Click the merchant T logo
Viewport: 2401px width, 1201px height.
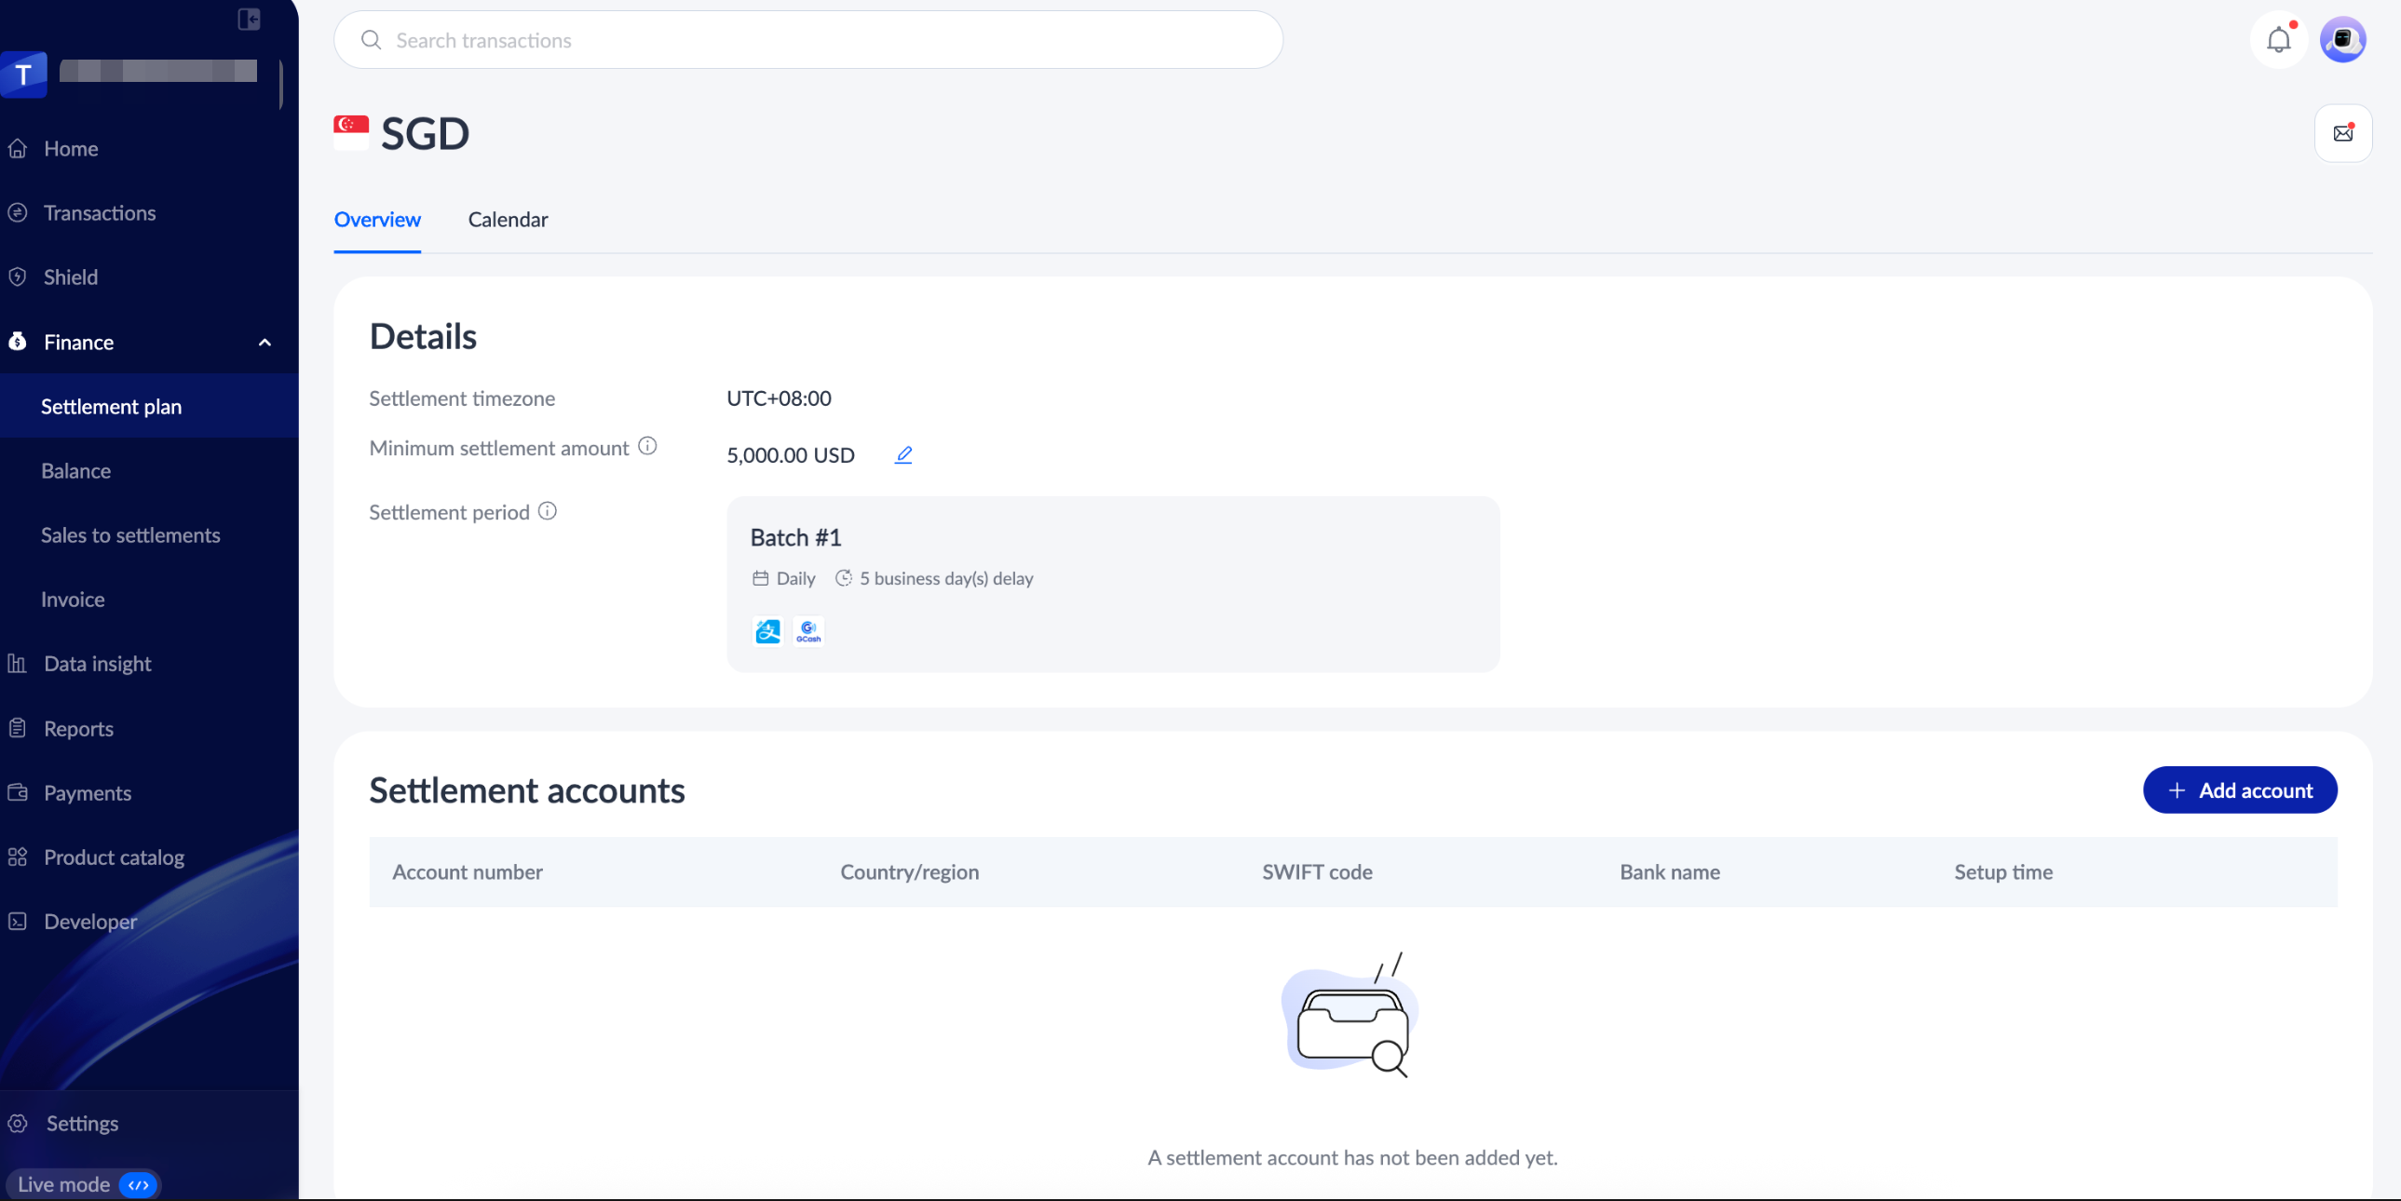click(x=23, y=74)
